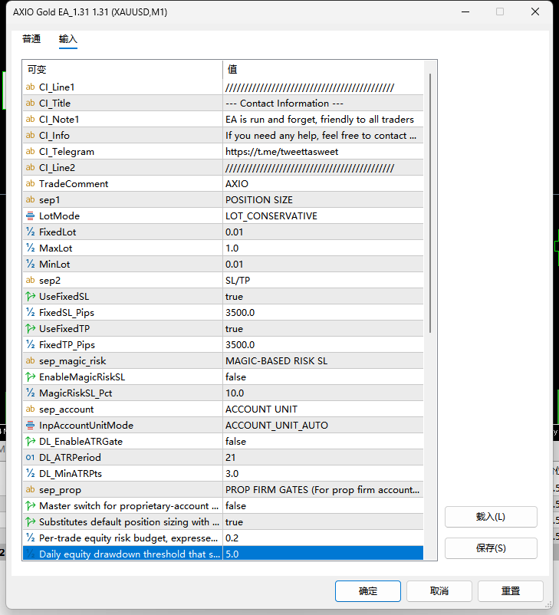
Task: Switch to the 普通 tab
Action: point(31,39)
